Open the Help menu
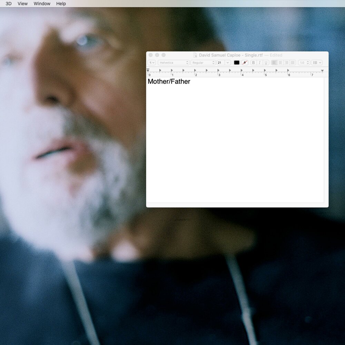Image resolution: width=345 pixels, height=345 pixels. (x=61, y=3)
